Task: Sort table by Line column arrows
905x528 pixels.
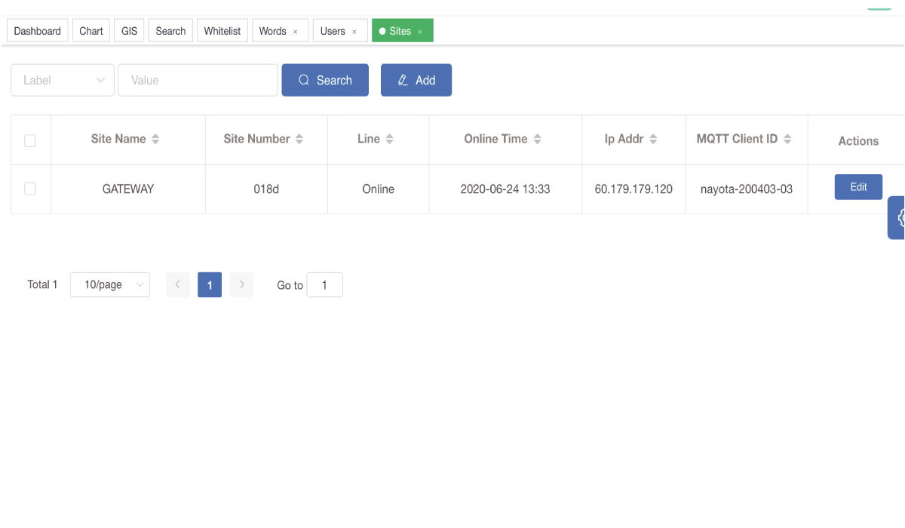Action: (389, 140)
